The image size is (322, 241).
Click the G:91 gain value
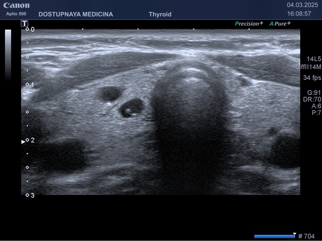[x=314, y=93]
